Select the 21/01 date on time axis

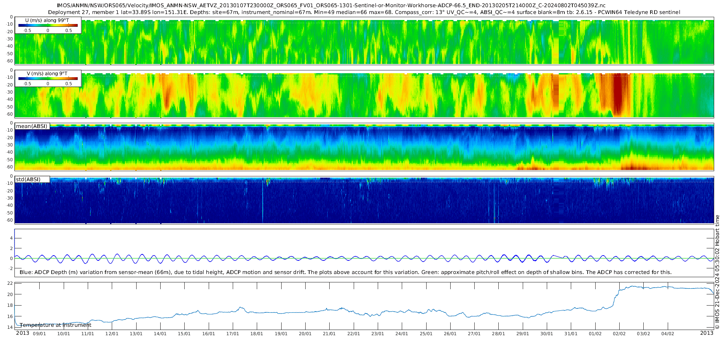329,334
